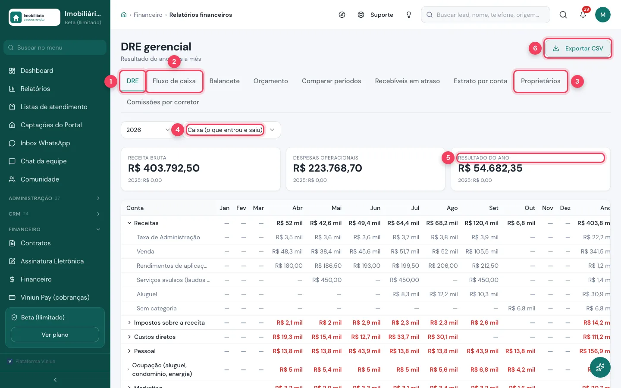Click the Viniun Pay card icon
The width and height of the screenshot is (621, 388).
point(12,297)
